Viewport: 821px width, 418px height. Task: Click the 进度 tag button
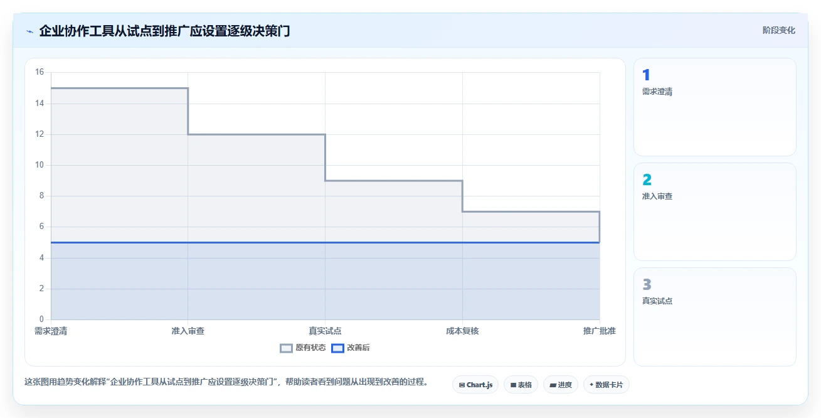click(x=561, y=385)
